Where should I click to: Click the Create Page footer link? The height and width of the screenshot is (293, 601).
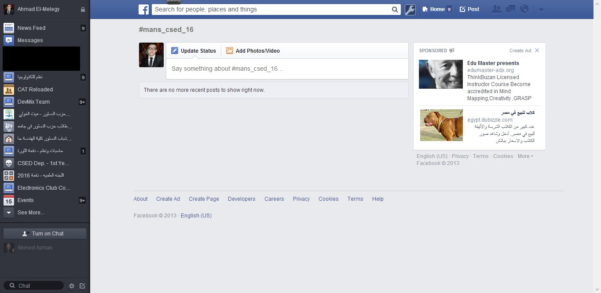pos(204,199)
